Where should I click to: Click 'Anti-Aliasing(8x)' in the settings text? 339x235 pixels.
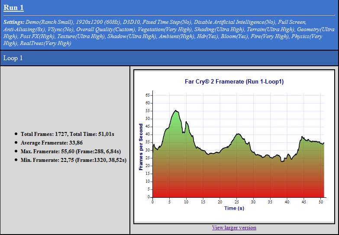coord(24,29)
